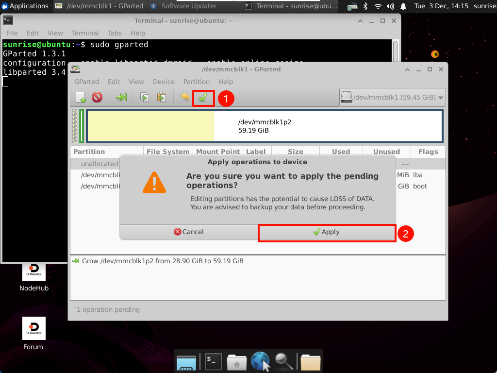
Task: Click the Copy partition toolbar icon
Action: click(145, 97)
